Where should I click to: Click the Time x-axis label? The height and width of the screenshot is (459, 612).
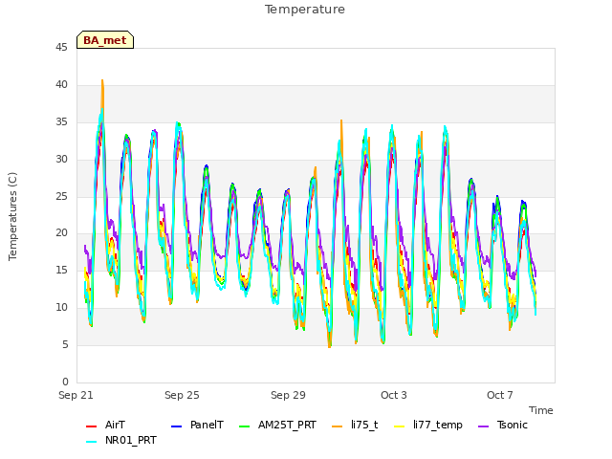coord(540,410)
